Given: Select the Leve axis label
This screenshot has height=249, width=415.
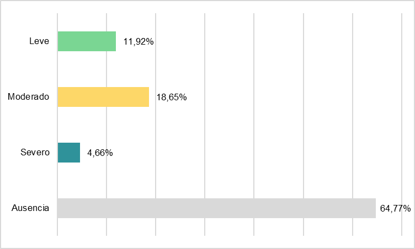Looking at the screenshot, I should pos(39,41).
